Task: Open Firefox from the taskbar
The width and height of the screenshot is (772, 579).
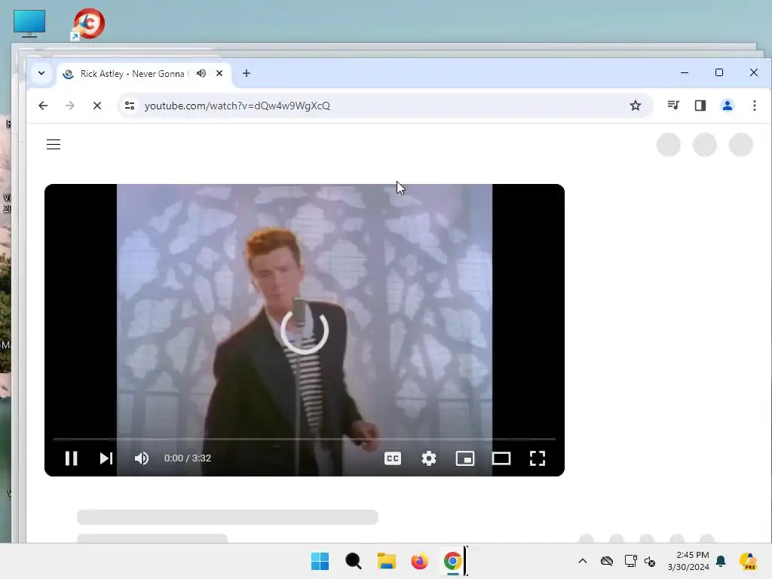Action: (x=419, y=561)
